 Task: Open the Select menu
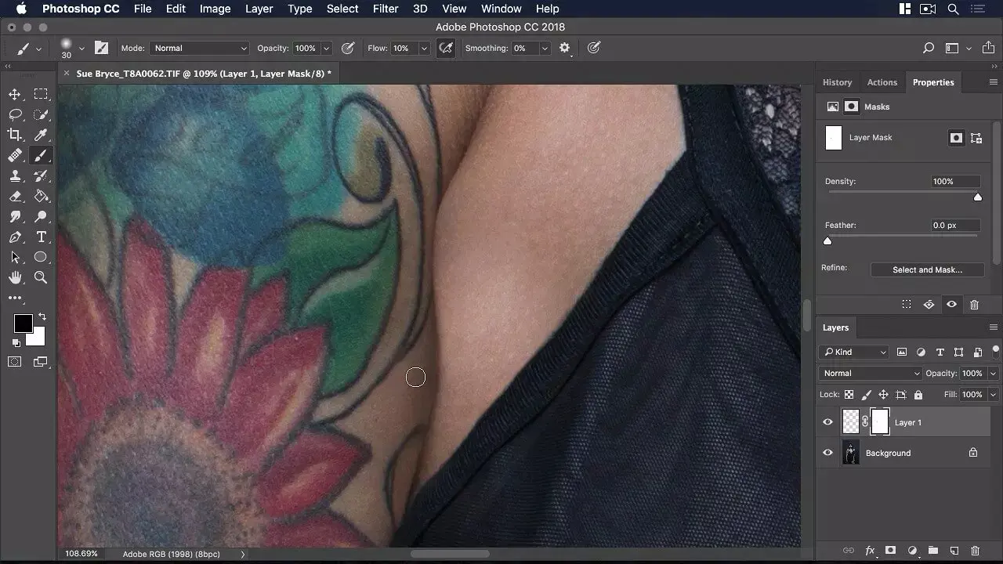tap(342, 9)
